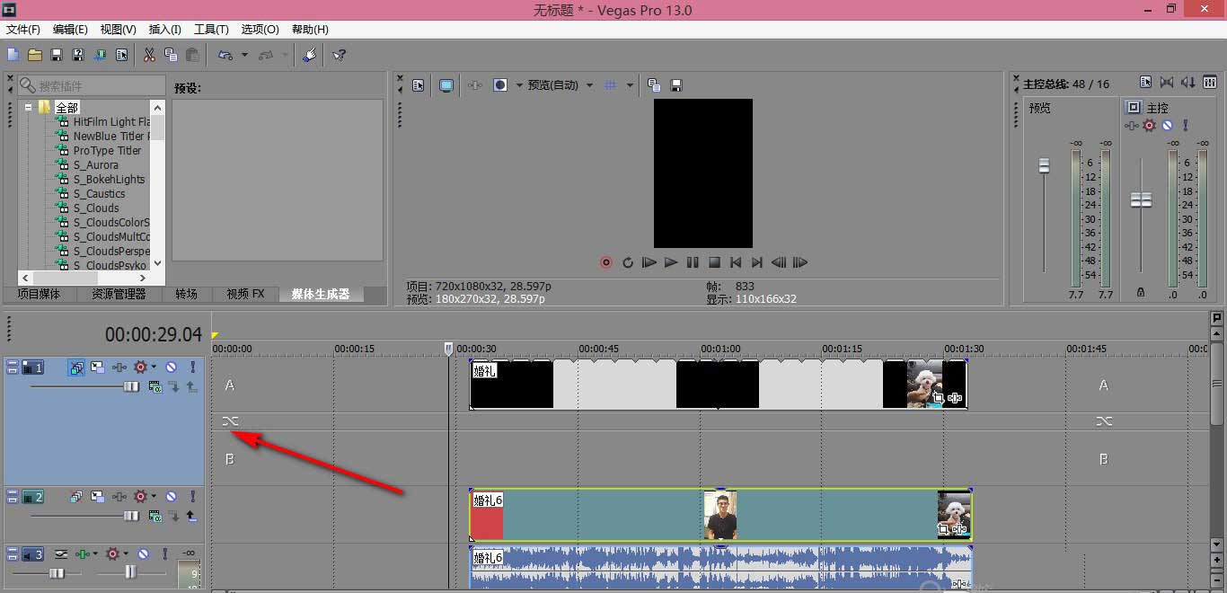Image resolution: width=1227 pixels, height=593 pixels.
Task: Mute video track 1
Action: point(171,367)
